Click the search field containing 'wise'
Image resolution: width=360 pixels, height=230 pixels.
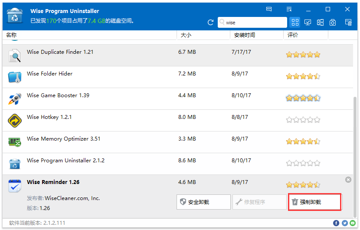click(x=254, y=23)
